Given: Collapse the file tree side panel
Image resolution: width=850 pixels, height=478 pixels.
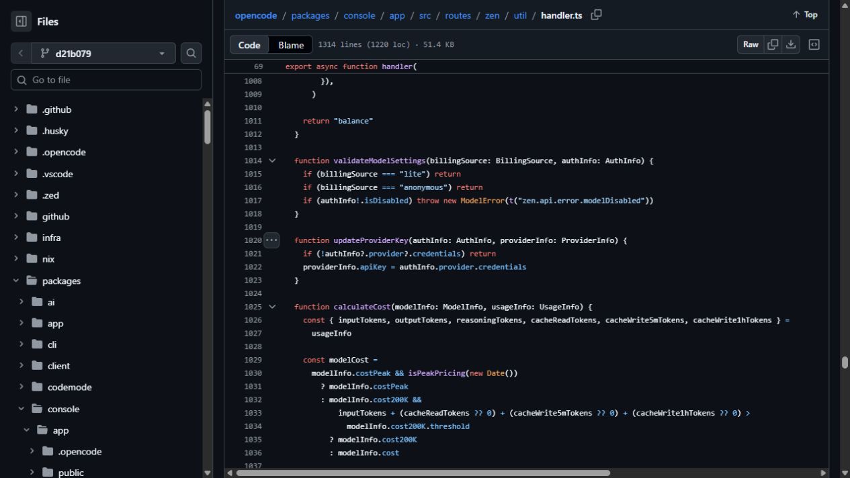Looking at the screenshot, I should pyautogui.click(x=22, y=21).
